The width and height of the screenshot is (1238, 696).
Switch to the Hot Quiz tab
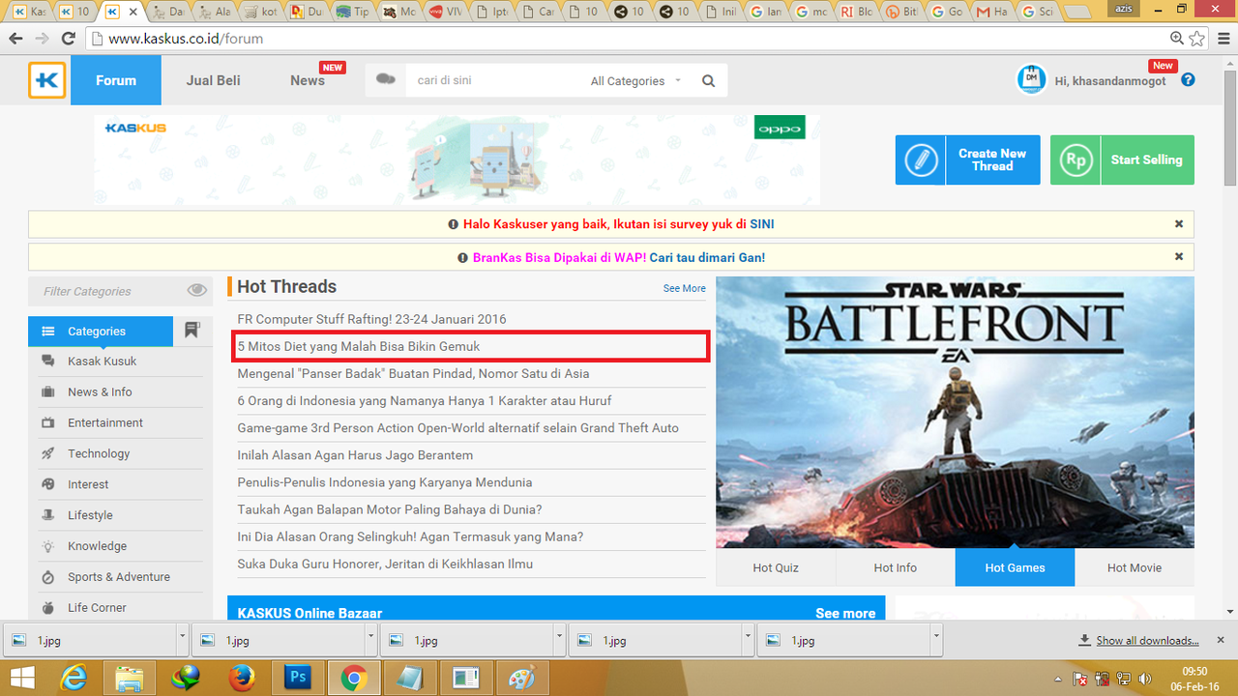tap(776, 567)
